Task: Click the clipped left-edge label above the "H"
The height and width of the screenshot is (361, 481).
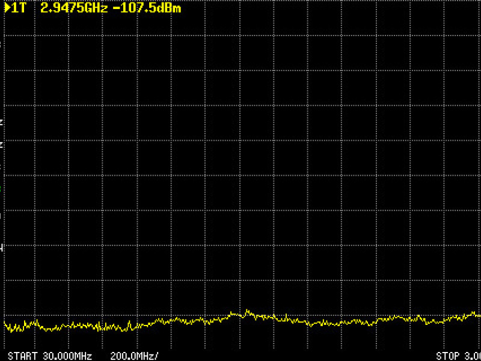Action: coord(2,214)
